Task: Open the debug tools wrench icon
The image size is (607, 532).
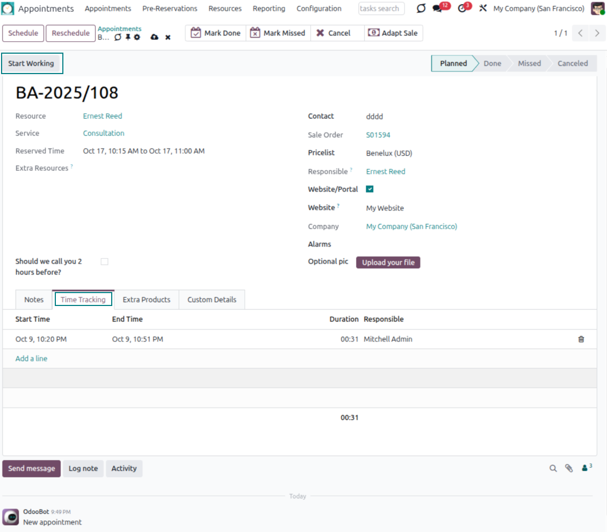Action: 483,9
